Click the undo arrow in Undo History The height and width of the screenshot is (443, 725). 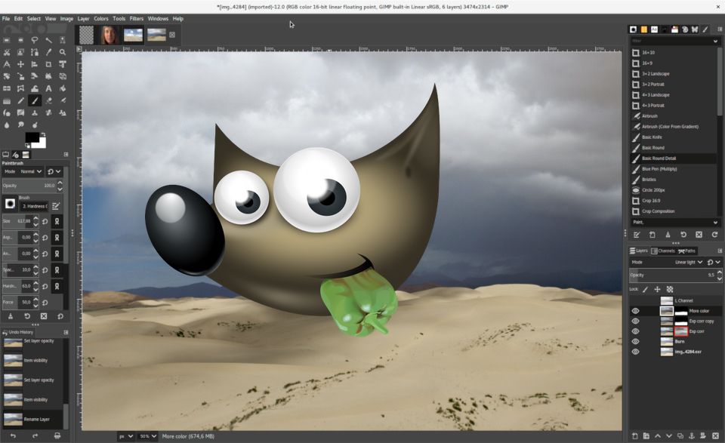[x=13, y=435]
